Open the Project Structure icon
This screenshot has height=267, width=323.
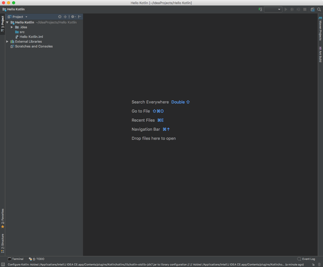(313, 9)
